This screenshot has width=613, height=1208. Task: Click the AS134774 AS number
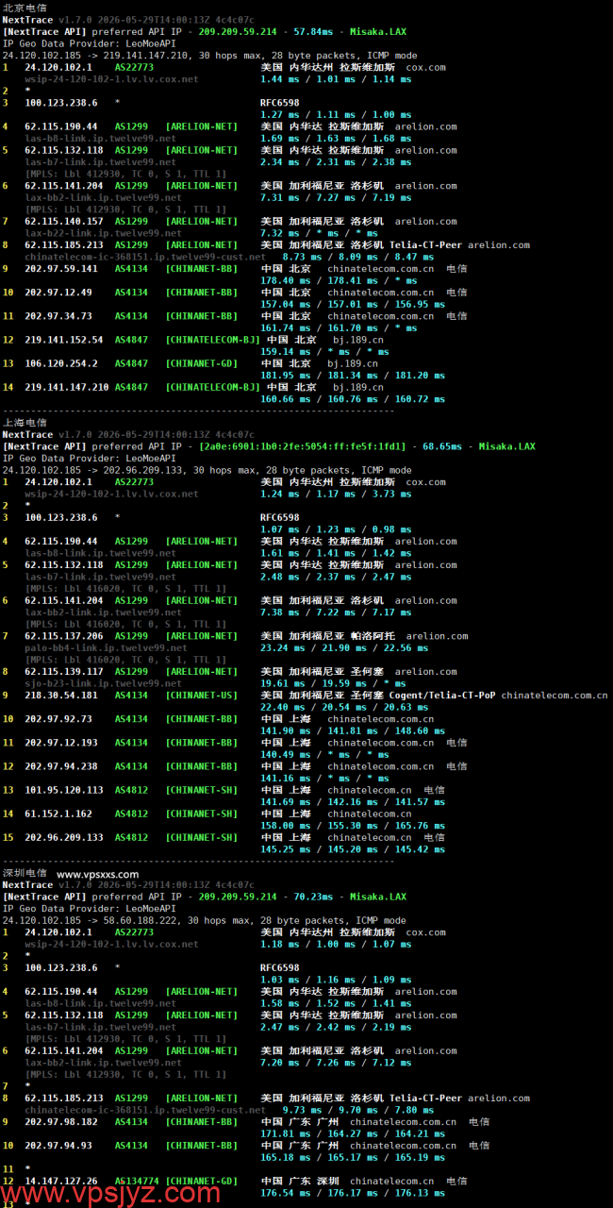137,1181
